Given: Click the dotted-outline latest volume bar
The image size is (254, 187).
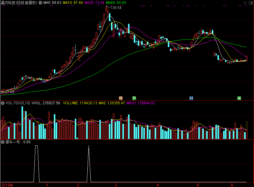Looking at the screenshot, I should pyautogui.click(x=247, y=130).
